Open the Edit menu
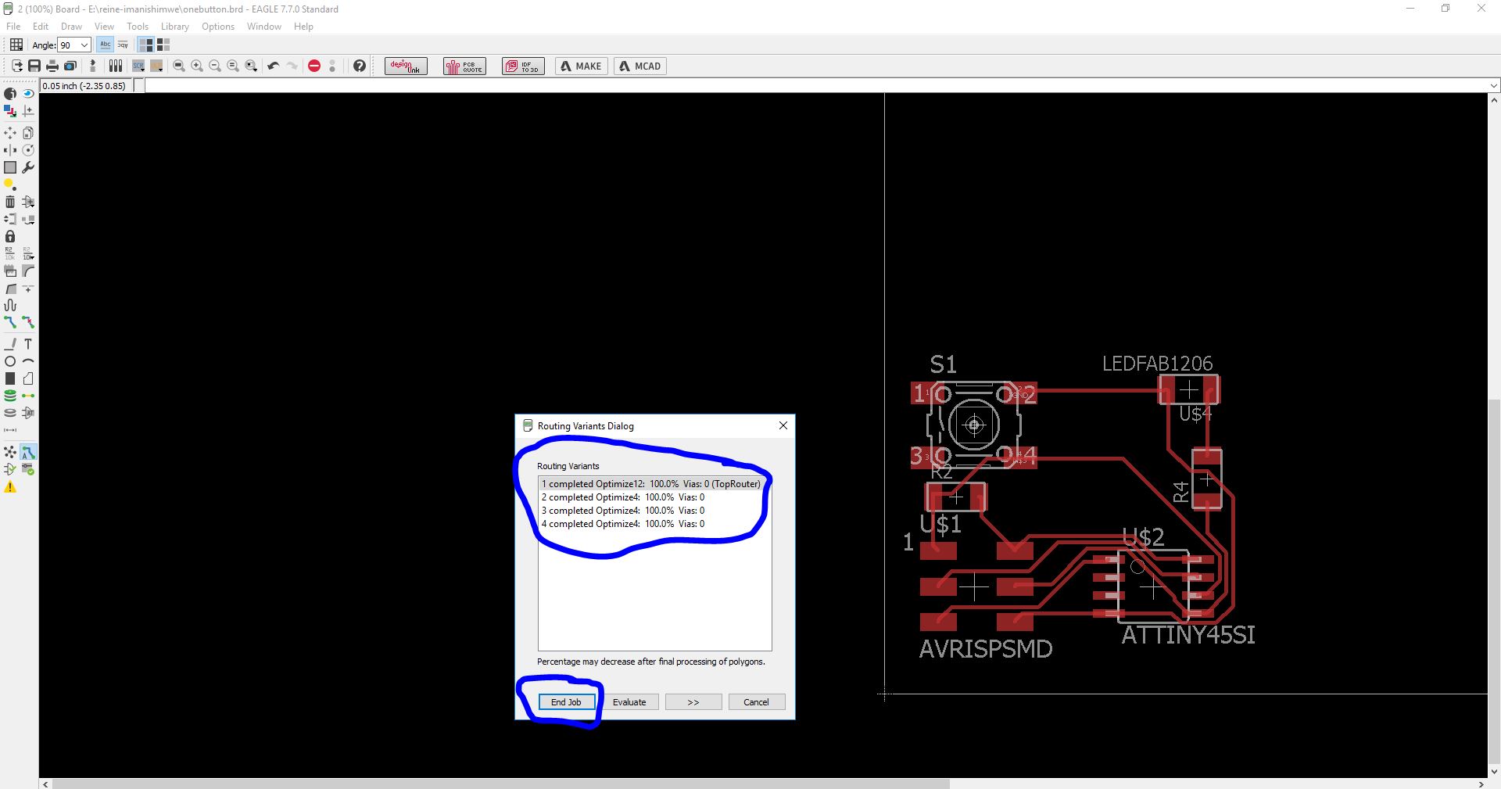Image resolution: width=1501 pixels, height=789 pixels. coord(41,27)
